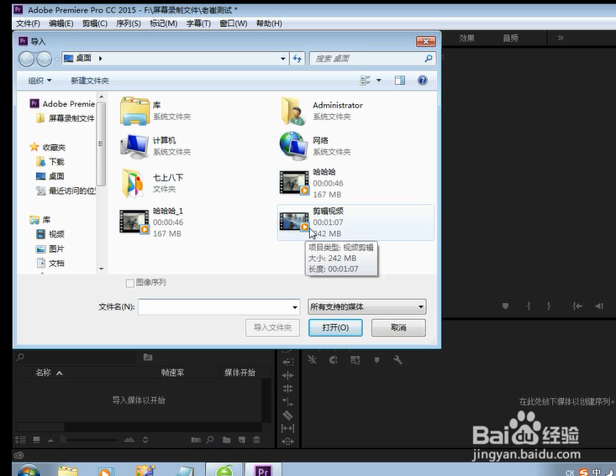Click the 打开(O) button
616x476 pixels.
tap(335, 327)
